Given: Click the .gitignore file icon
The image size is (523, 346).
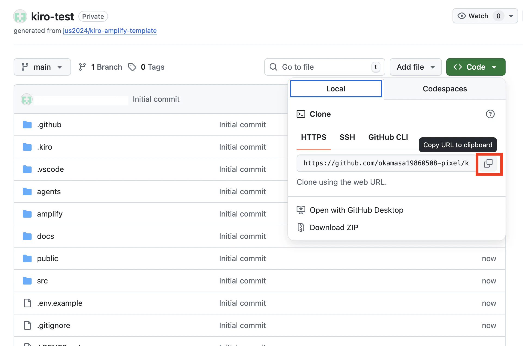Looking at the screenshot, I should coord(27,325).
